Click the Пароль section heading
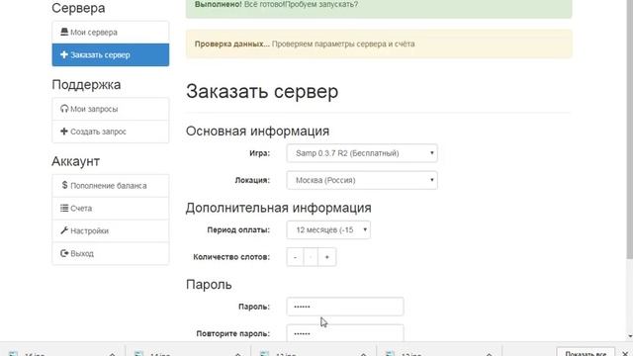Image resolution: width=633 pixels, height=356 pixels. pos(209,285)
